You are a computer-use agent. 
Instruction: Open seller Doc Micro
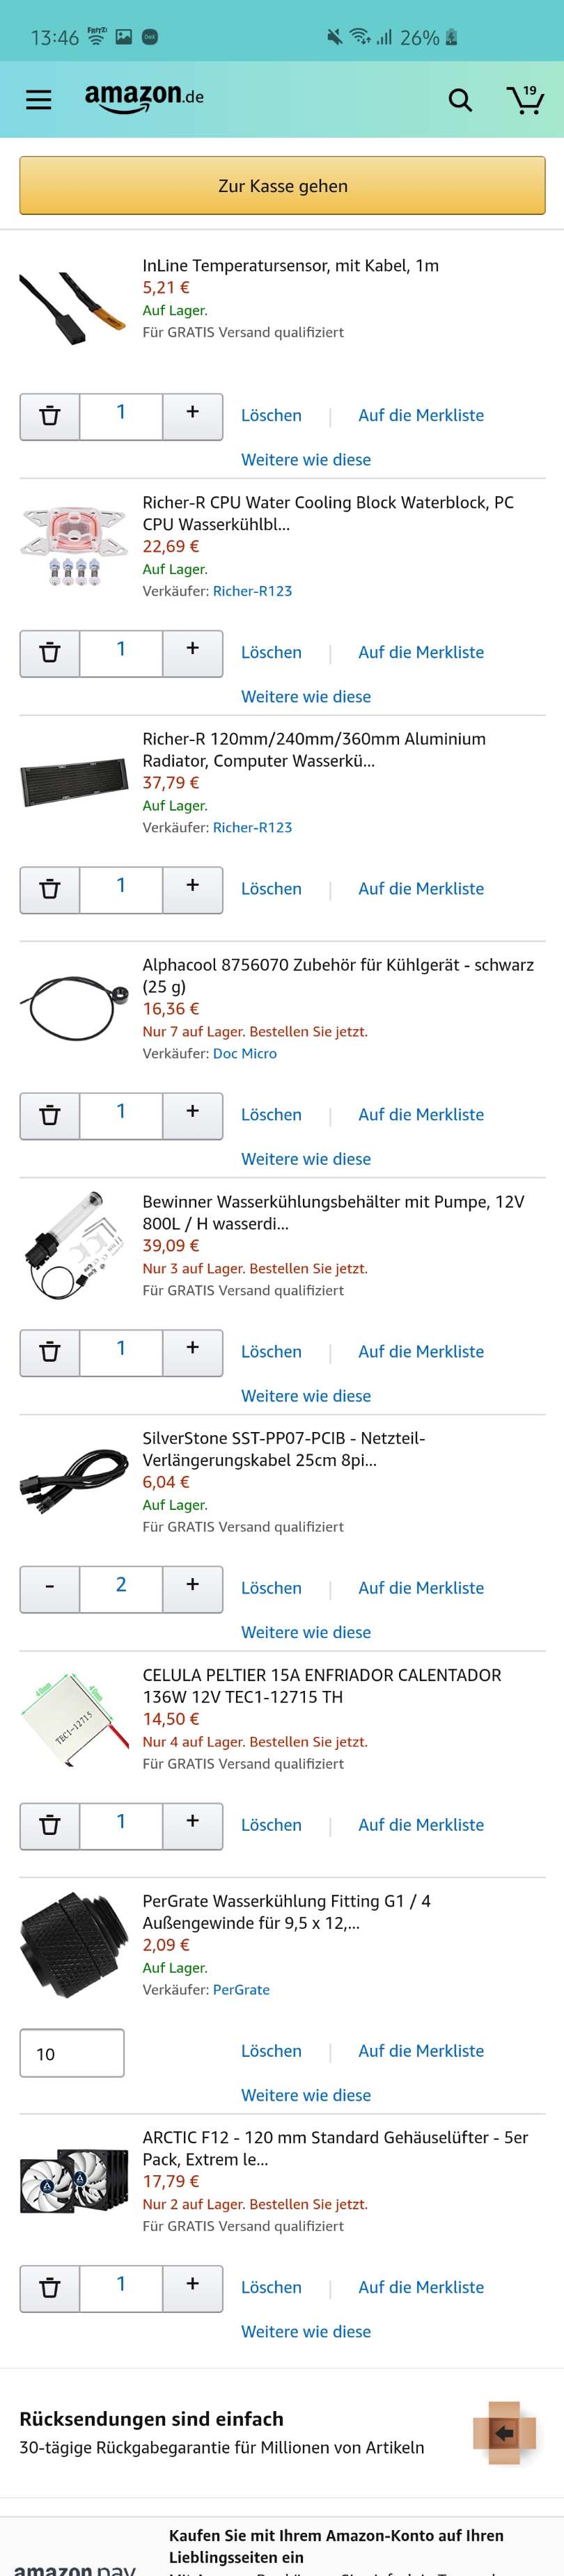pos(245,1053)
